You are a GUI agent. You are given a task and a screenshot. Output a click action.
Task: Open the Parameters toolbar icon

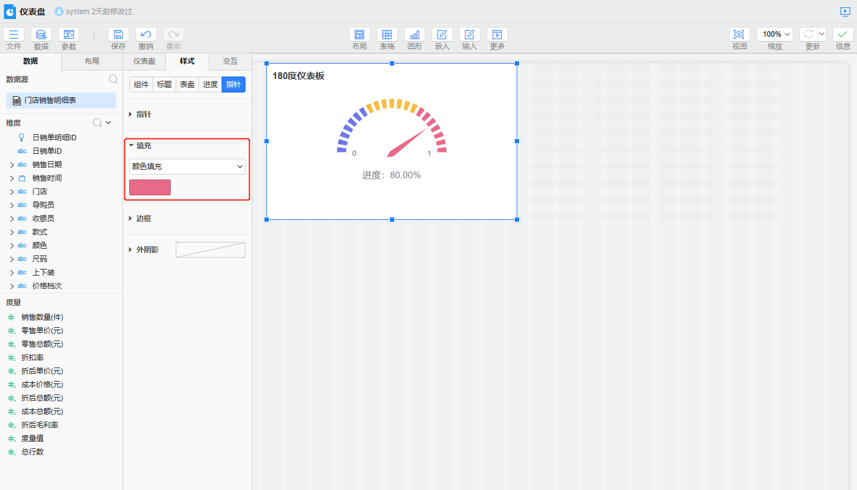[69, 35]
